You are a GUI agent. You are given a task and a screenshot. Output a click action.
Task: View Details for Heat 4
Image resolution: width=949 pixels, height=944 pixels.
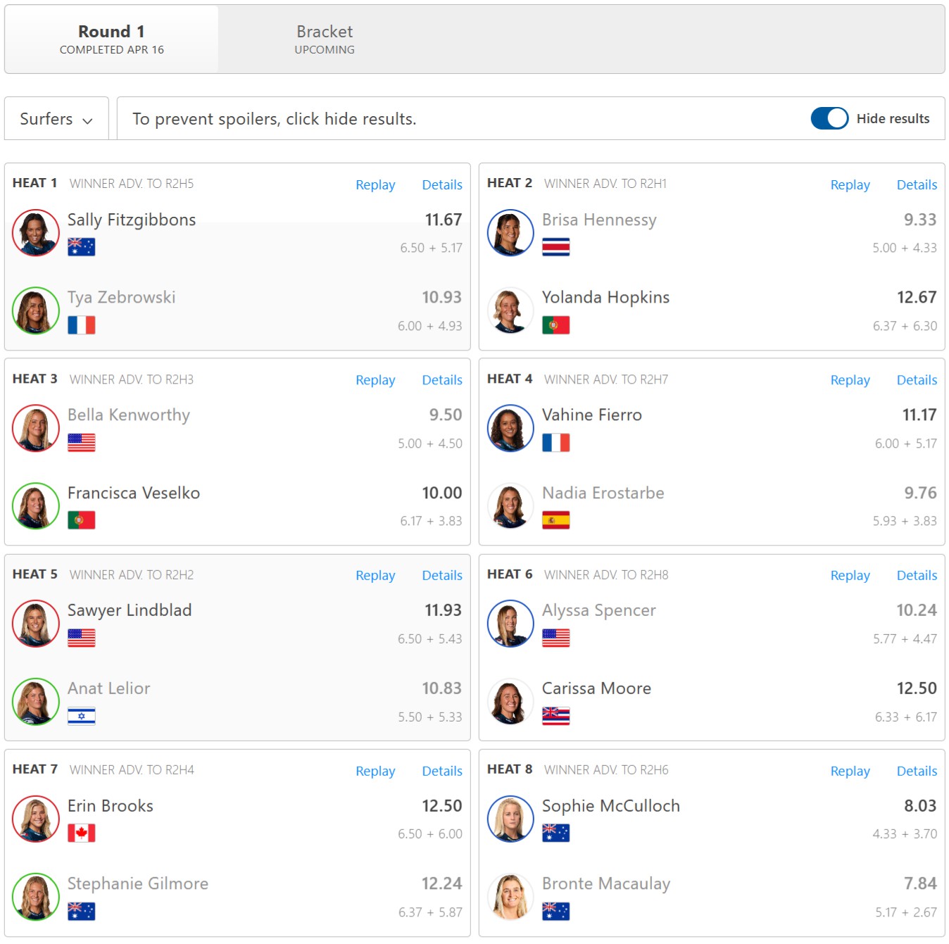(917, 380)
